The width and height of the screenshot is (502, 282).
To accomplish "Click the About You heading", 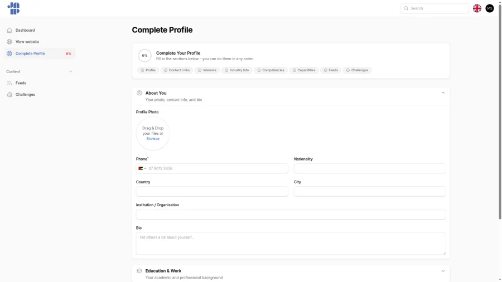I will 156,93.
